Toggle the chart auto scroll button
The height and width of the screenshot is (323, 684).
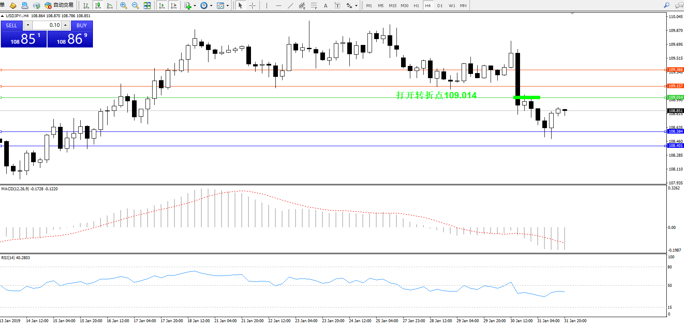tap(162, 5)
